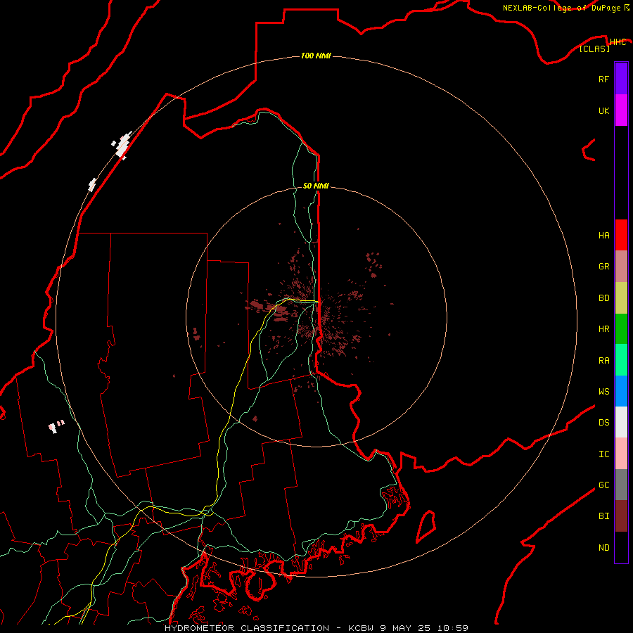Click the WS legend label
Viewport: 633px width, 633px height.
603,391
